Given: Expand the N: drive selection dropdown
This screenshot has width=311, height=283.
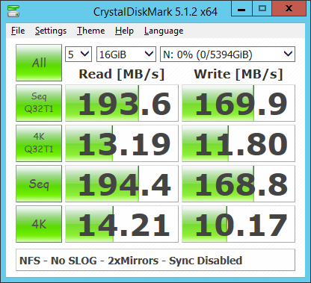Looking at the screenshot, I should 227,55.
